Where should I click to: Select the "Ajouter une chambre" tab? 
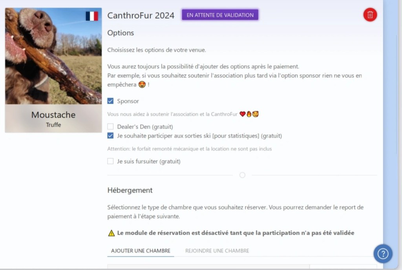pos(141,251)
